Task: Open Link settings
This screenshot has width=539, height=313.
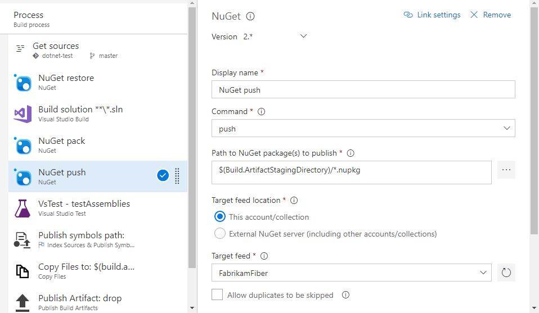Action: click(432, 15)
